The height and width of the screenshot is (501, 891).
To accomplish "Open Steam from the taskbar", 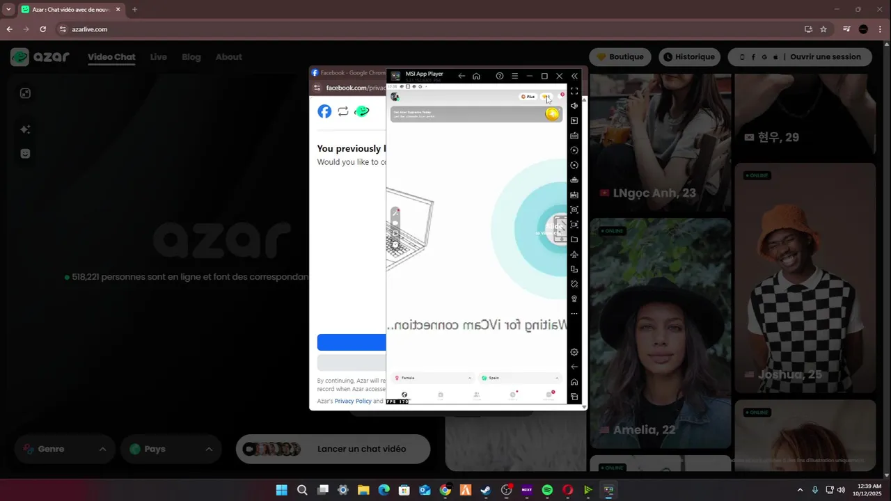I will (486, 490).
